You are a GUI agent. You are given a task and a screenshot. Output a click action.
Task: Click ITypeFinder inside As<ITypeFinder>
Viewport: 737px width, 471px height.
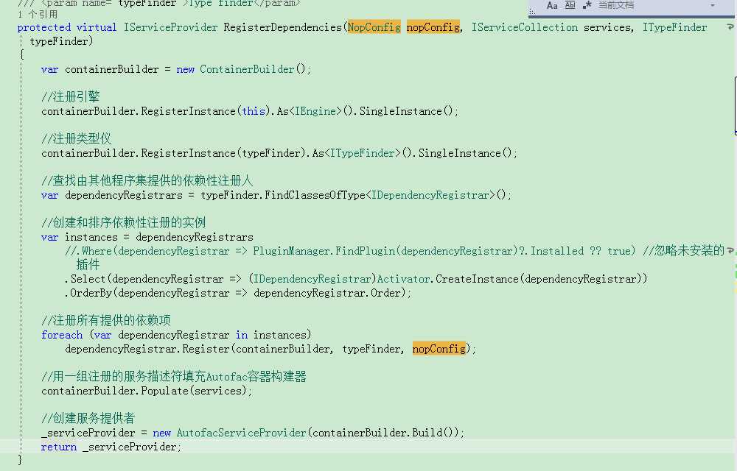point(363,153)
